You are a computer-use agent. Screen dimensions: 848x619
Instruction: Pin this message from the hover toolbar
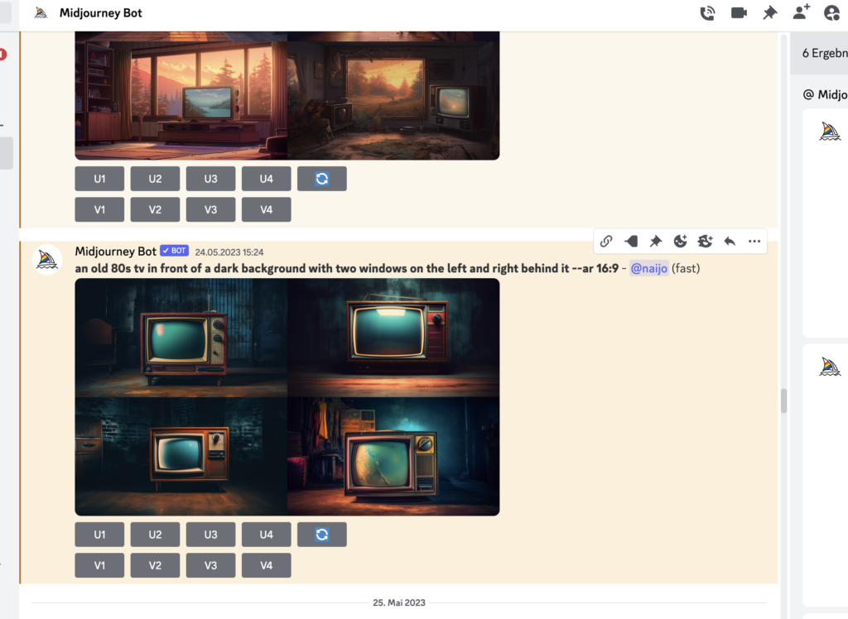(x=656, y=241)
